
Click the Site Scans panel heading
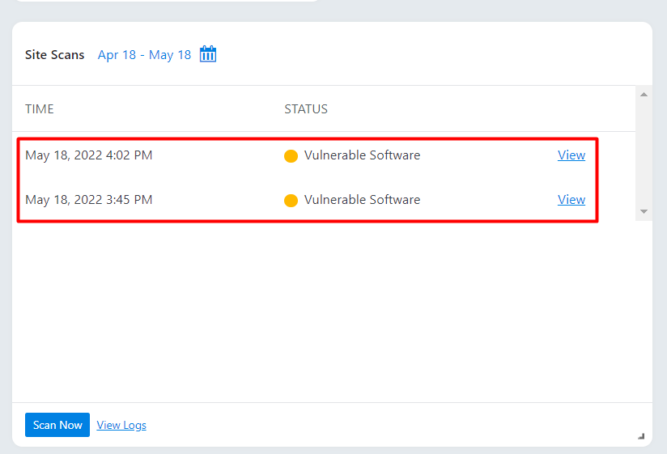coord(54,55)
